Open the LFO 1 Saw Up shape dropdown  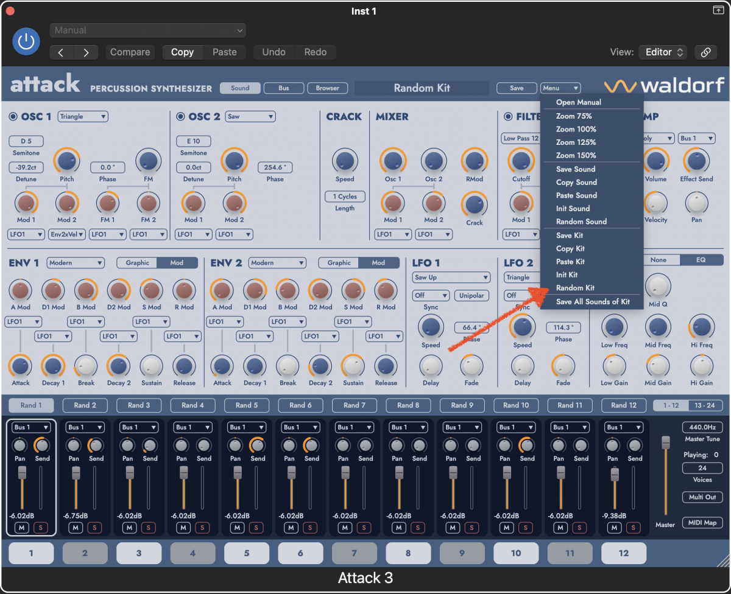click(x=451, y=278)
